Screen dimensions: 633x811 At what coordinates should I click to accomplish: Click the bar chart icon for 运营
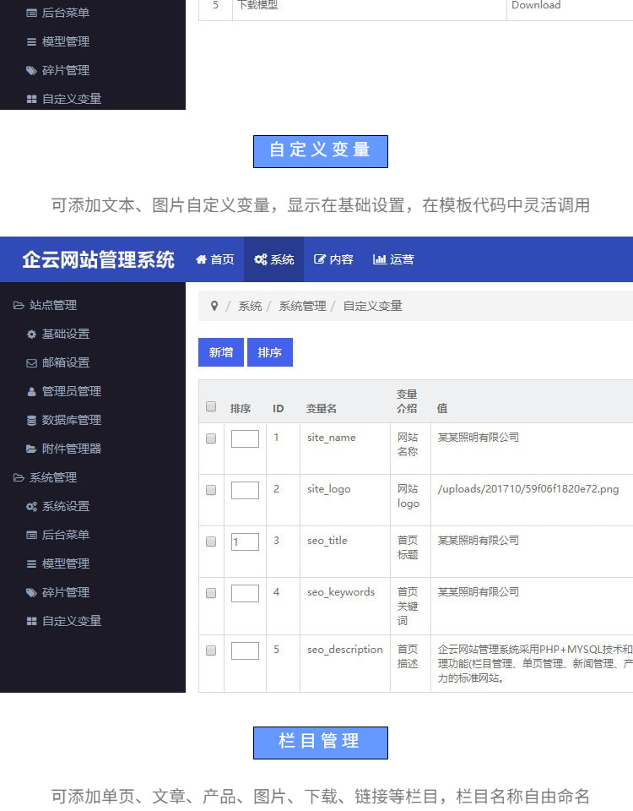point(379,259)
